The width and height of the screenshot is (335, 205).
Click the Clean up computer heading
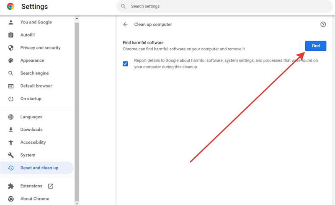pos(153,24)
